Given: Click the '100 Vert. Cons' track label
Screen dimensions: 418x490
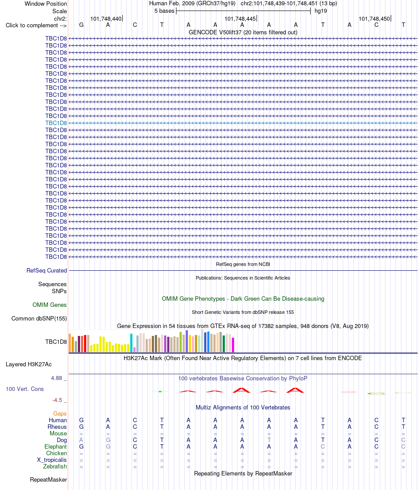Looking at the screenshot, I should pos(25,389).
